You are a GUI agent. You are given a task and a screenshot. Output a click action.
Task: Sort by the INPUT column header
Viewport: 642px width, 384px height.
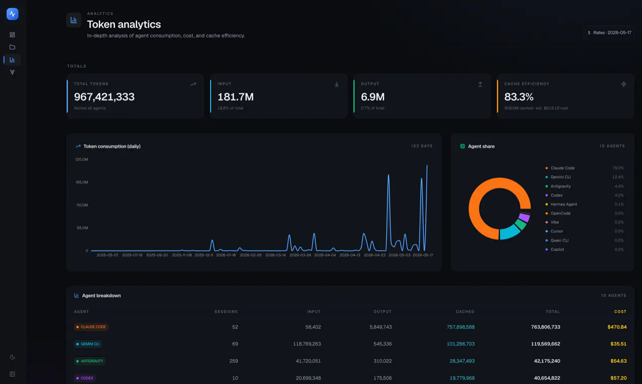(314, 312)
